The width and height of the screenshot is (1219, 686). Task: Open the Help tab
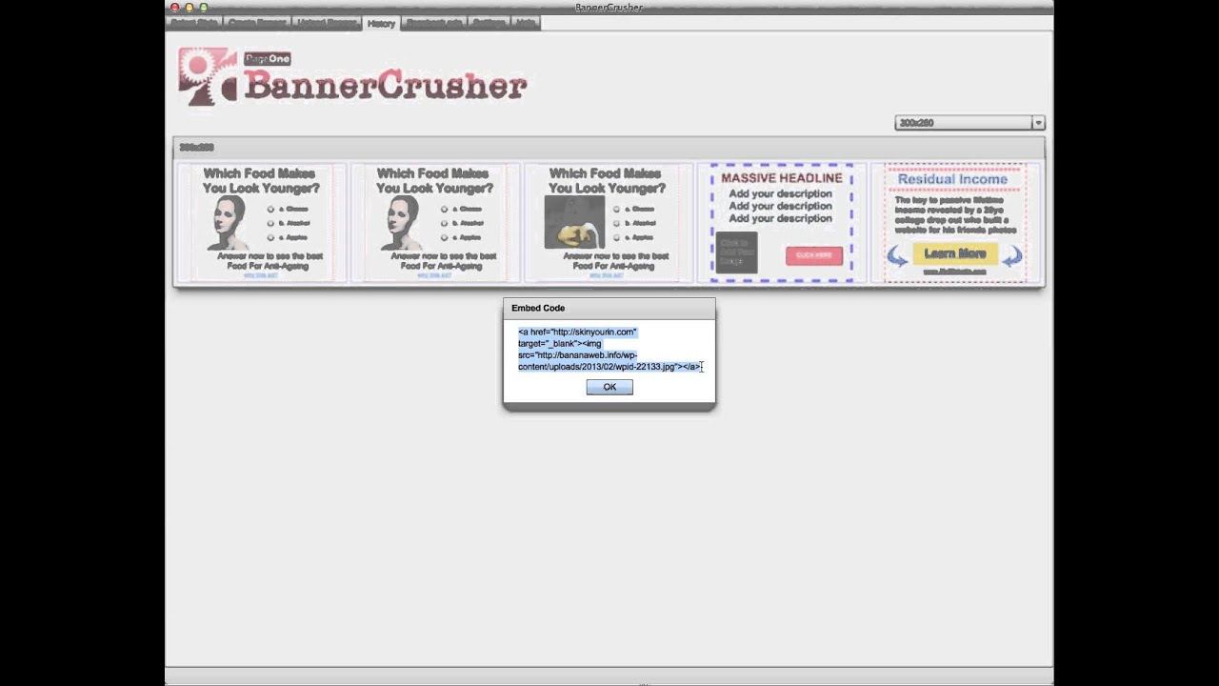[526, 23]
